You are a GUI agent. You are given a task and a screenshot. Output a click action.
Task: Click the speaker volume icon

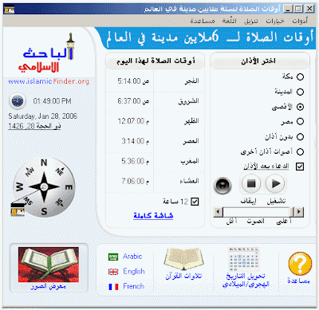223,185
